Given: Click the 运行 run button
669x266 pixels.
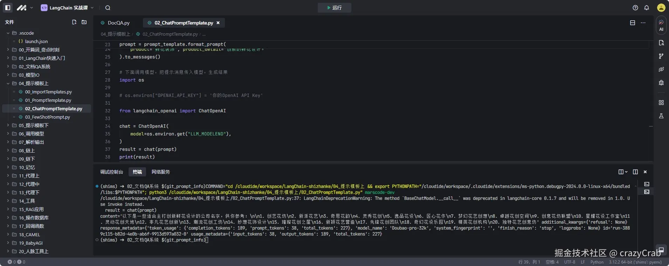Looking at the screenshot, I should tap(334, 8).
